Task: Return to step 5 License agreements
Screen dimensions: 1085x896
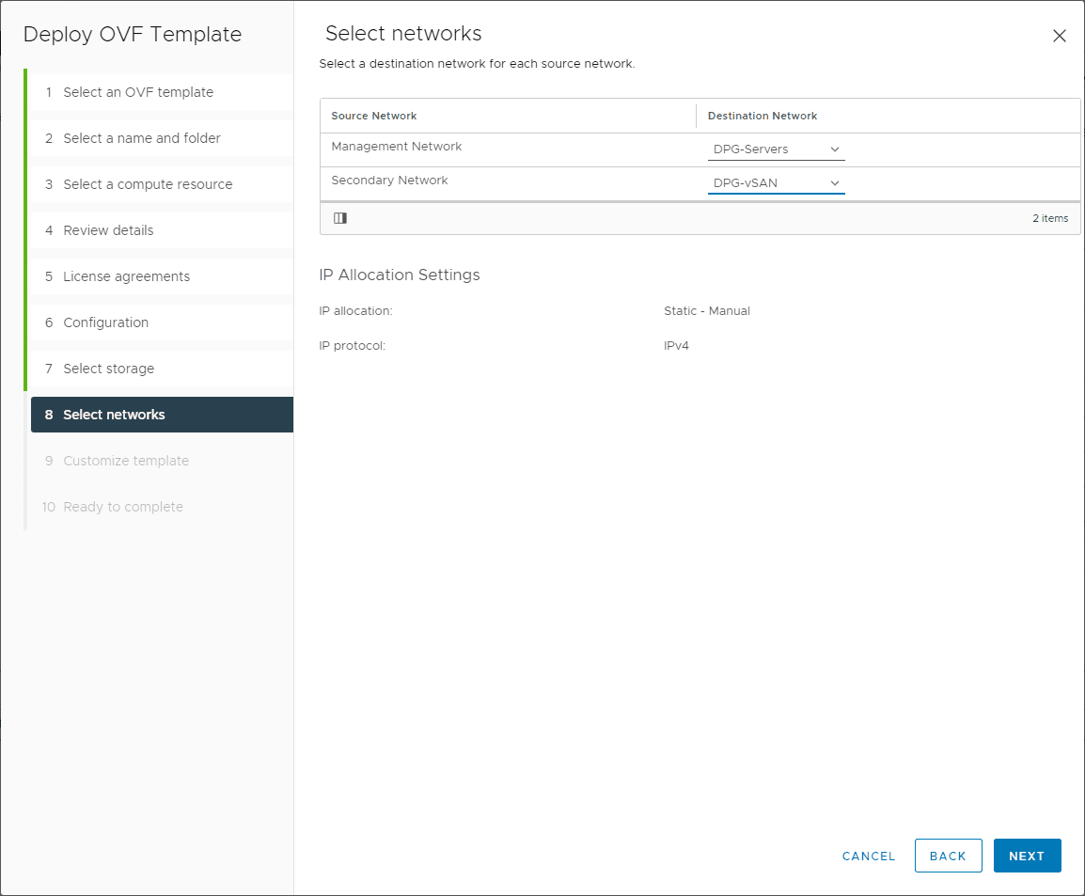Action: 126,276
